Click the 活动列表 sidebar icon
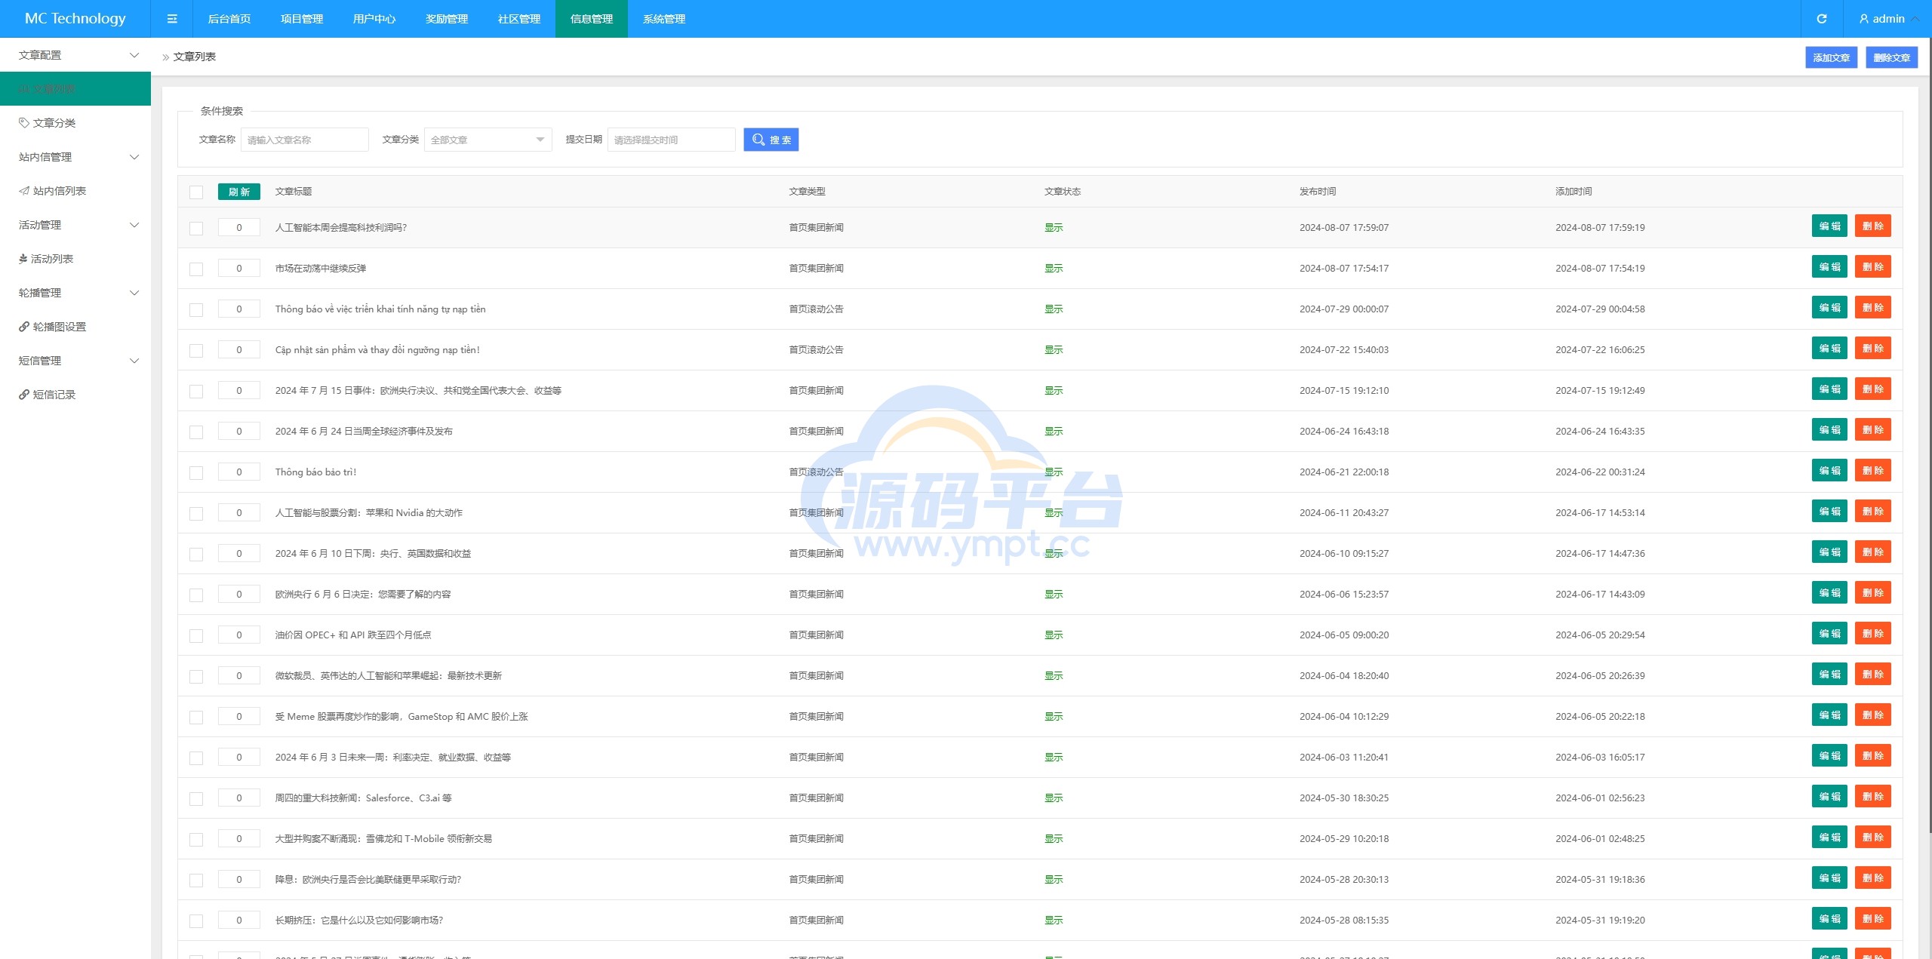Image resolution: width=1932 pixels, height=959 pixels. [x=23, y=258]
